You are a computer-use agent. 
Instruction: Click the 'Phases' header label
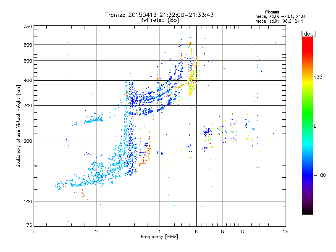[x=272, y=12]
